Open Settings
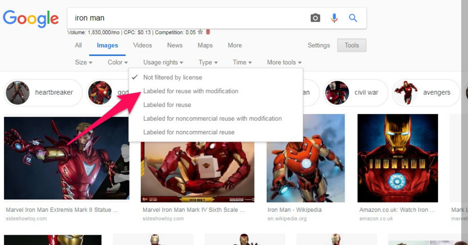The image size is (468, 245). [x=319, y=45]
